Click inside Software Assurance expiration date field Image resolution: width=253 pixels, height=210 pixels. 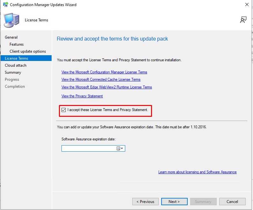(x=89, y=148)
